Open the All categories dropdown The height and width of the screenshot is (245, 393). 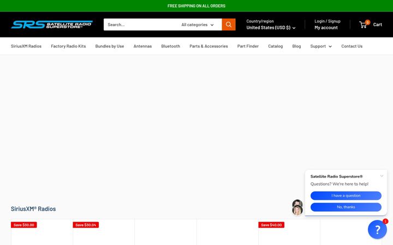point(197,24)
